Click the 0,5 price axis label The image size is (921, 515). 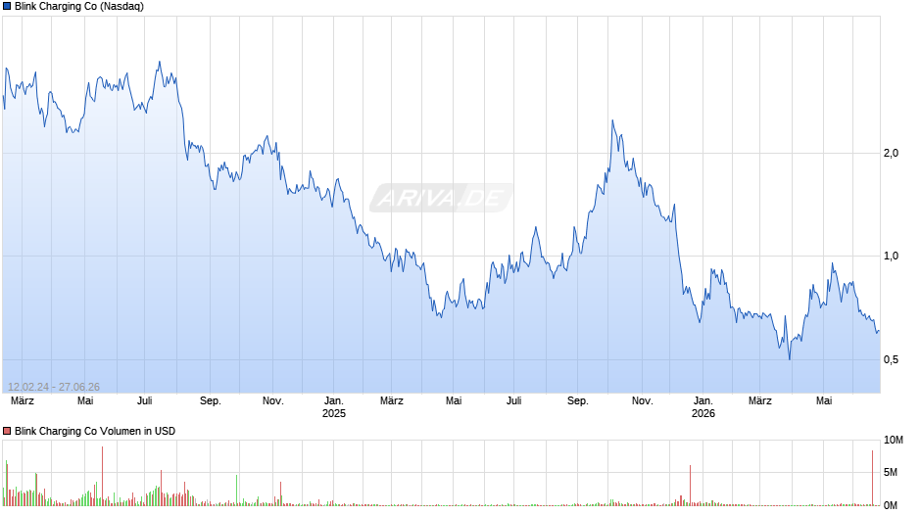coord(891,359)
